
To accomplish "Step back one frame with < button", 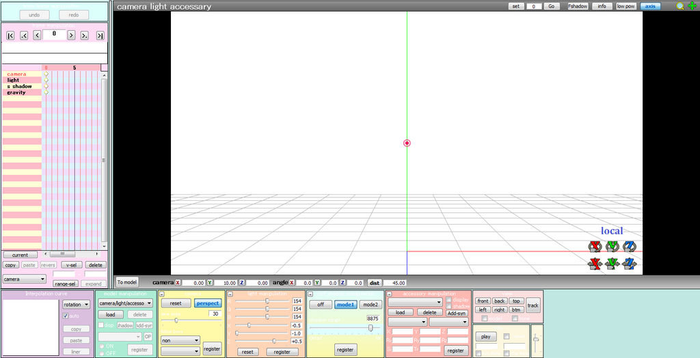I will click(37, 36).
